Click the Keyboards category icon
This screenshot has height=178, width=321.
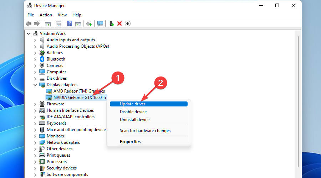pyautogui.click(x=42, y=123)
